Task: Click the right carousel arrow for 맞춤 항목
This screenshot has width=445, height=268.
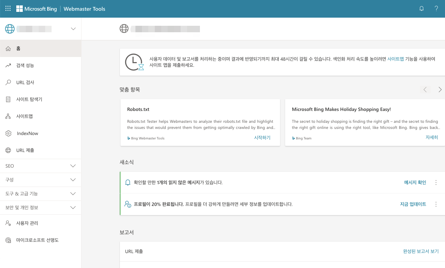Action: click(440, 90)
